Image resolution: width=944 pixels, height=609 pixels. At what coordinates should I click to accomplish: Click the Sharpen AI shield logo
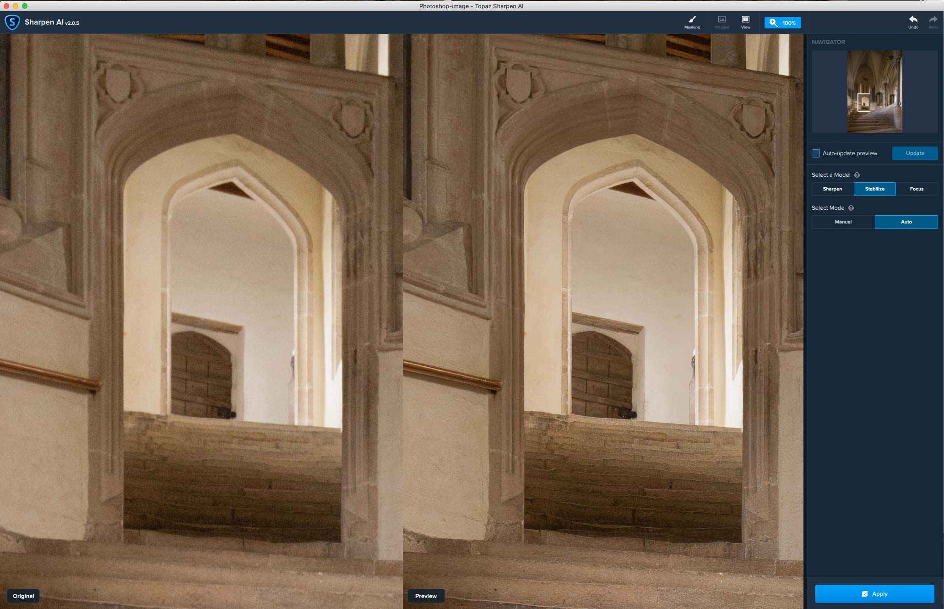pos(12,22)
